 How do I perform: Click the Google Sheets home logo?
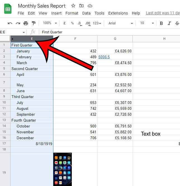(x=8, y=9)
